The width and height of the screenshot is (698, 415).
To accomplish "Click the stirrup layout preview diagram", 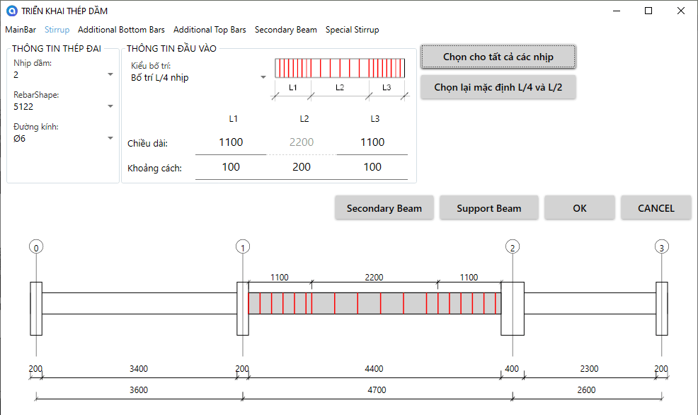I will (x=340, y=79).
